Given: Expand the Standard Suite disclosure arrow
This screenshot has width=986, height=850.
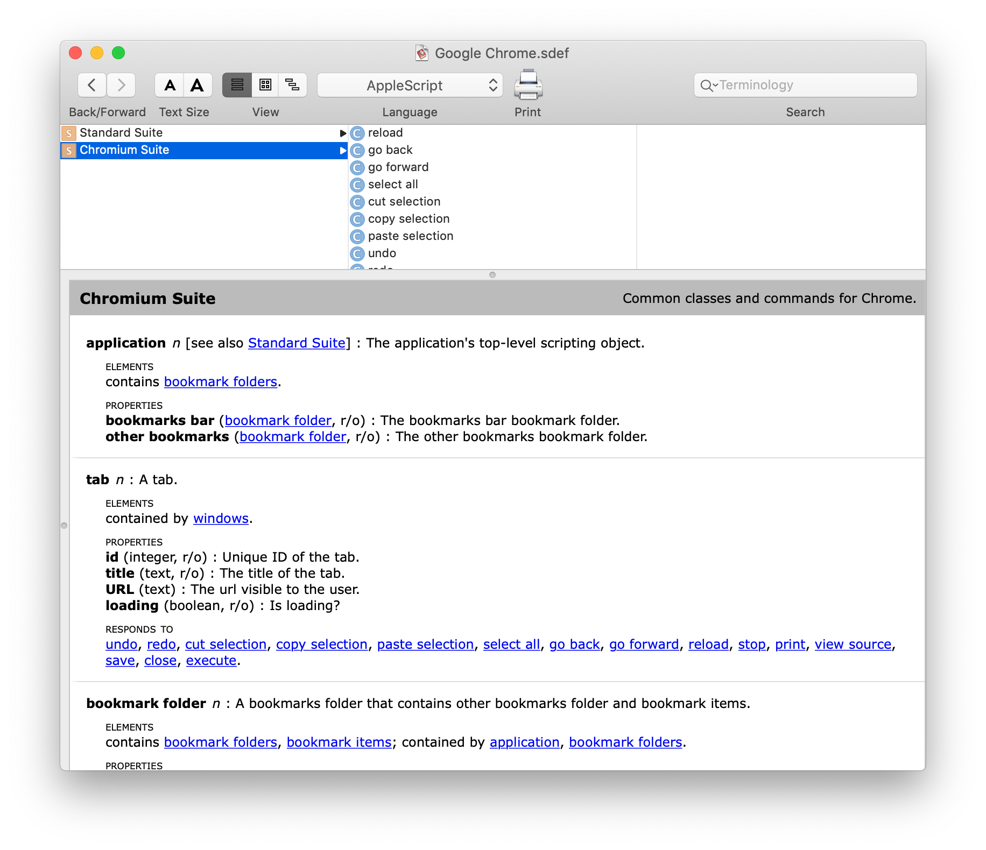Looking at the screenshot, I should pos(343,132).
